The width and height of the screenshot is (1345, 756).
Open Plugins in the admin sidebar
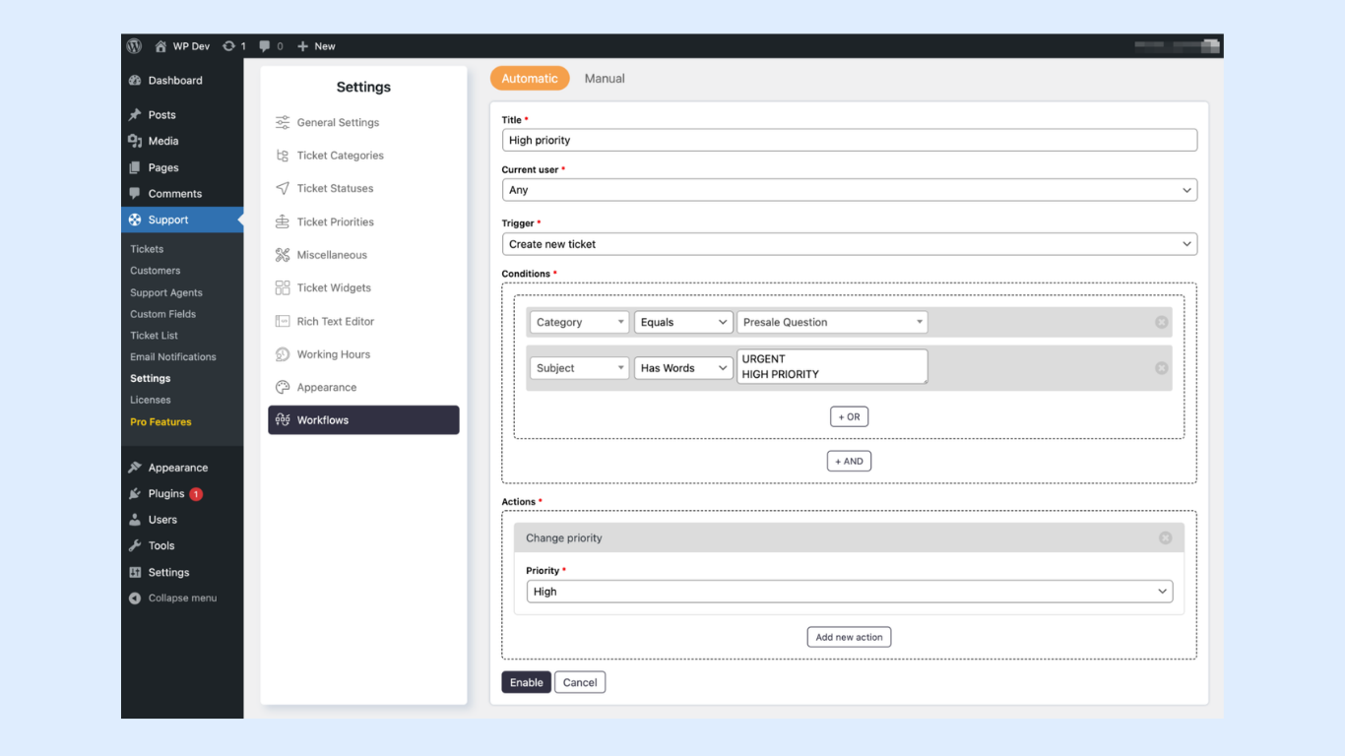(165, 494)
